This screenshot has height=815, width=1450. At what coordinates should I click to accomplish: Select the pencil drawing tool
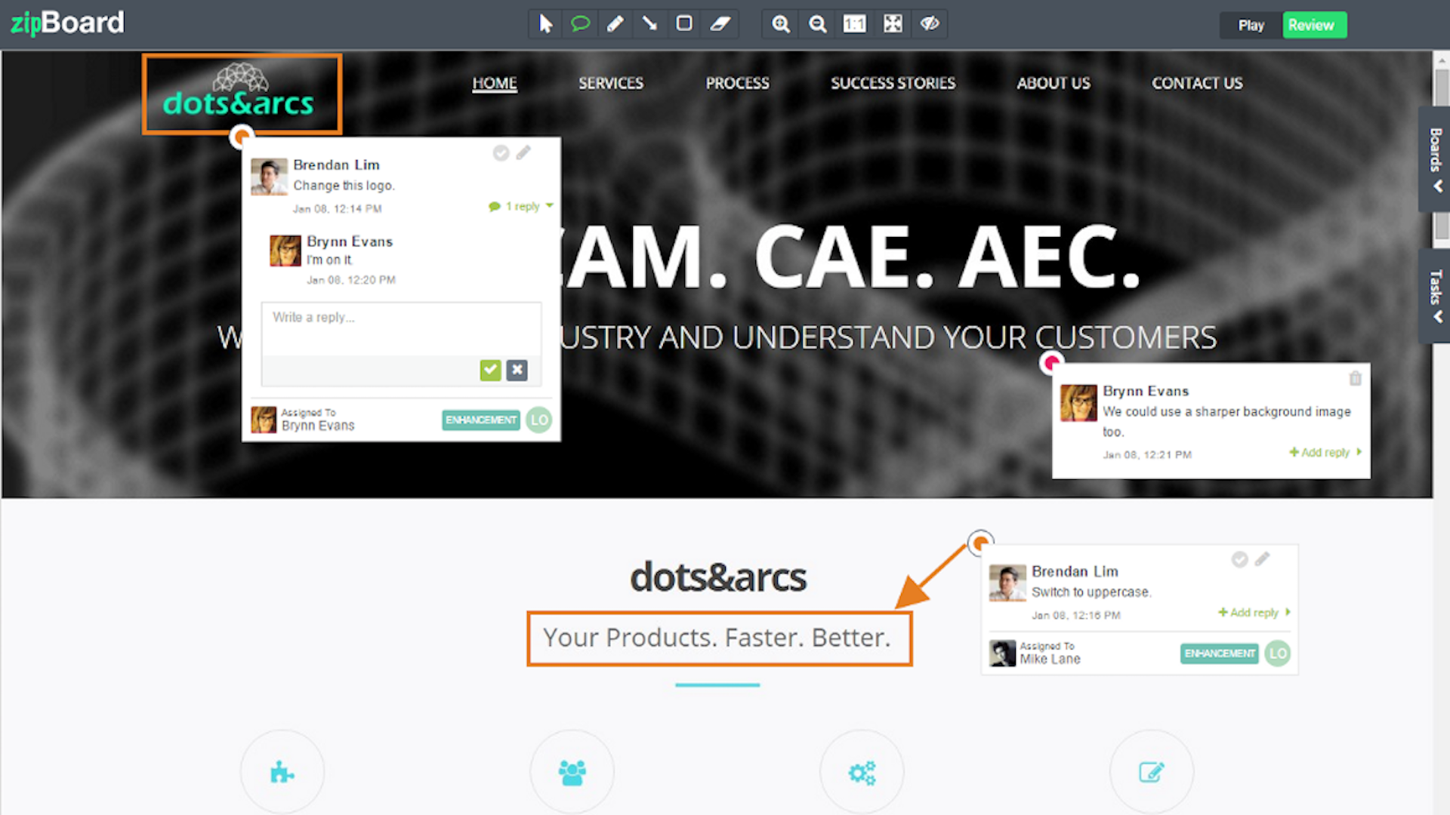coord(614,23)
